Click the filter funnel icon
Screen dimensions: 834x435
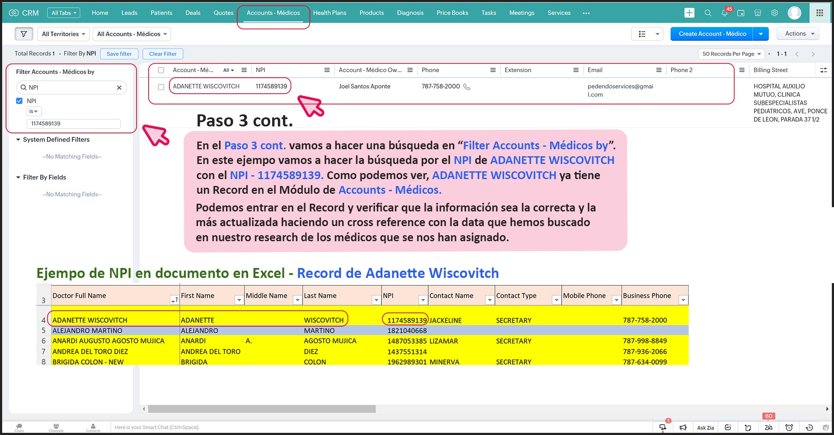point(24,34)
